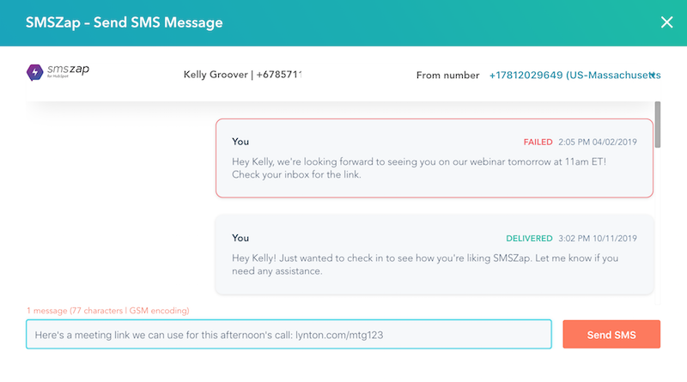Select the delivered check-in message text
Image resolution: width=687 pixels, height=382 pixels.
pos(425,264)
